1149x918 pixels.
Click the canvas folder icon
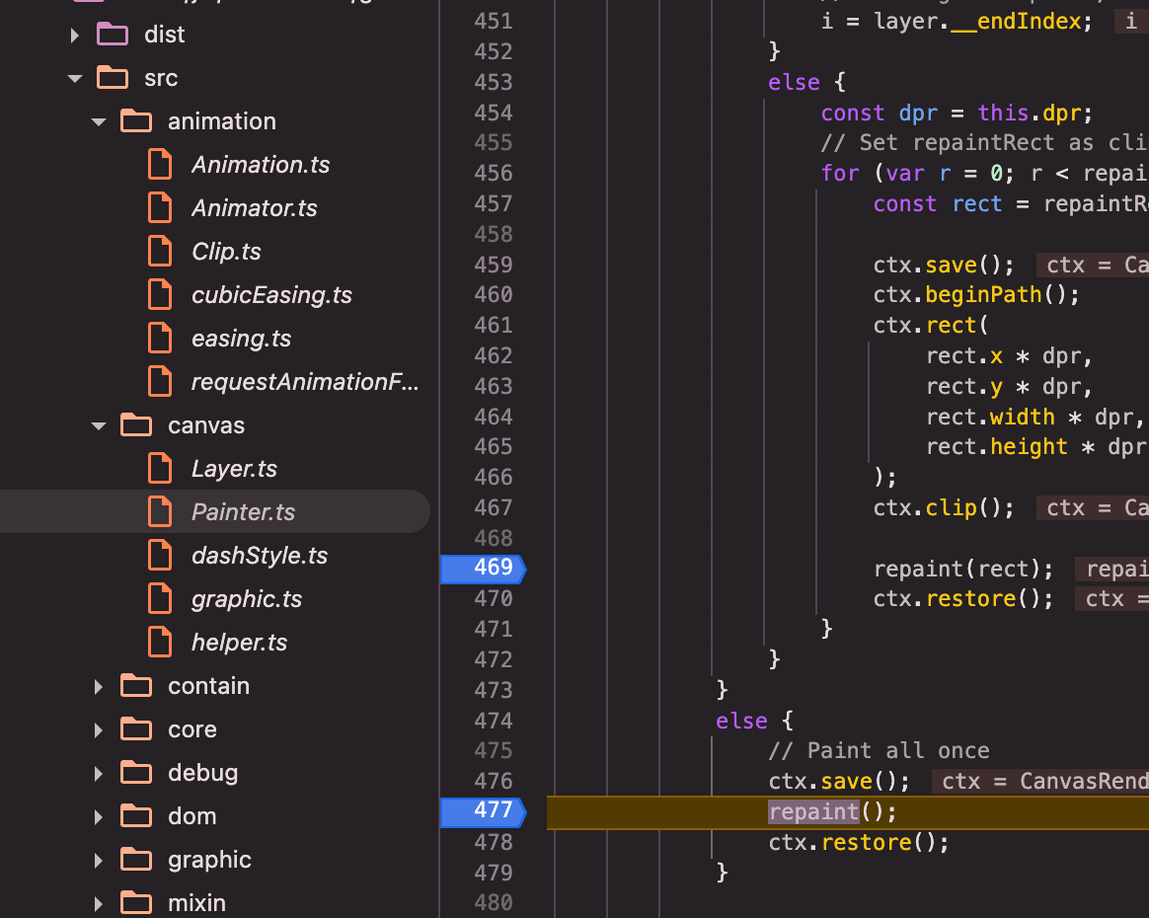[x=136, y=425]
